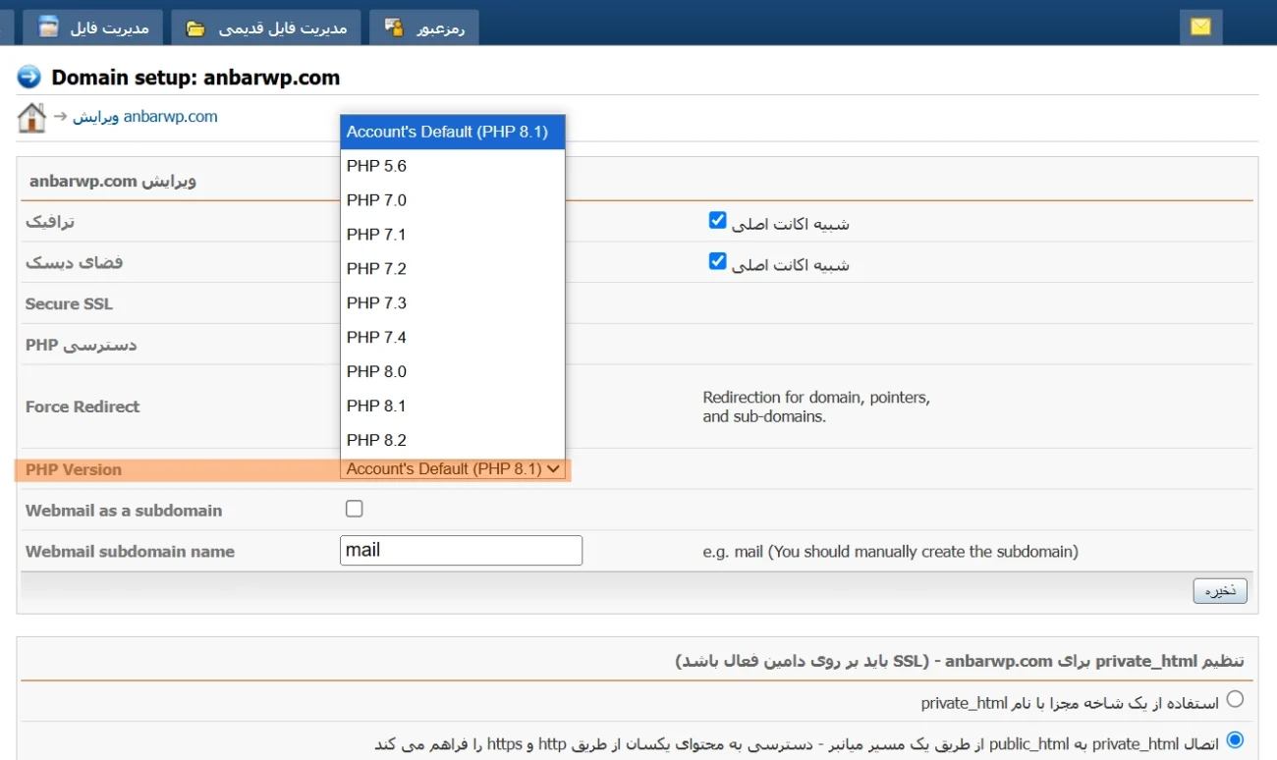Click the key icon on the رمزعبور tab
This screenshot has width=1277, height=760.
click(x=393, y=27)
